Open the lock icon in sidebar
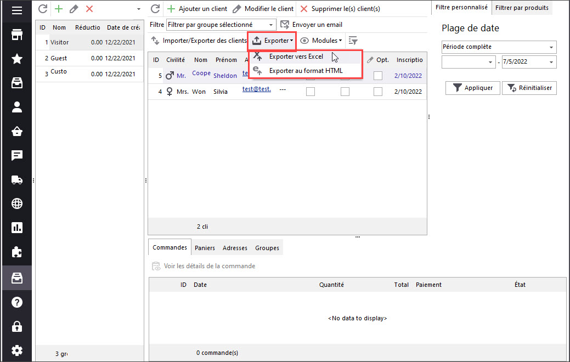The width and height of the screenshot is (570, 362). 16,326
